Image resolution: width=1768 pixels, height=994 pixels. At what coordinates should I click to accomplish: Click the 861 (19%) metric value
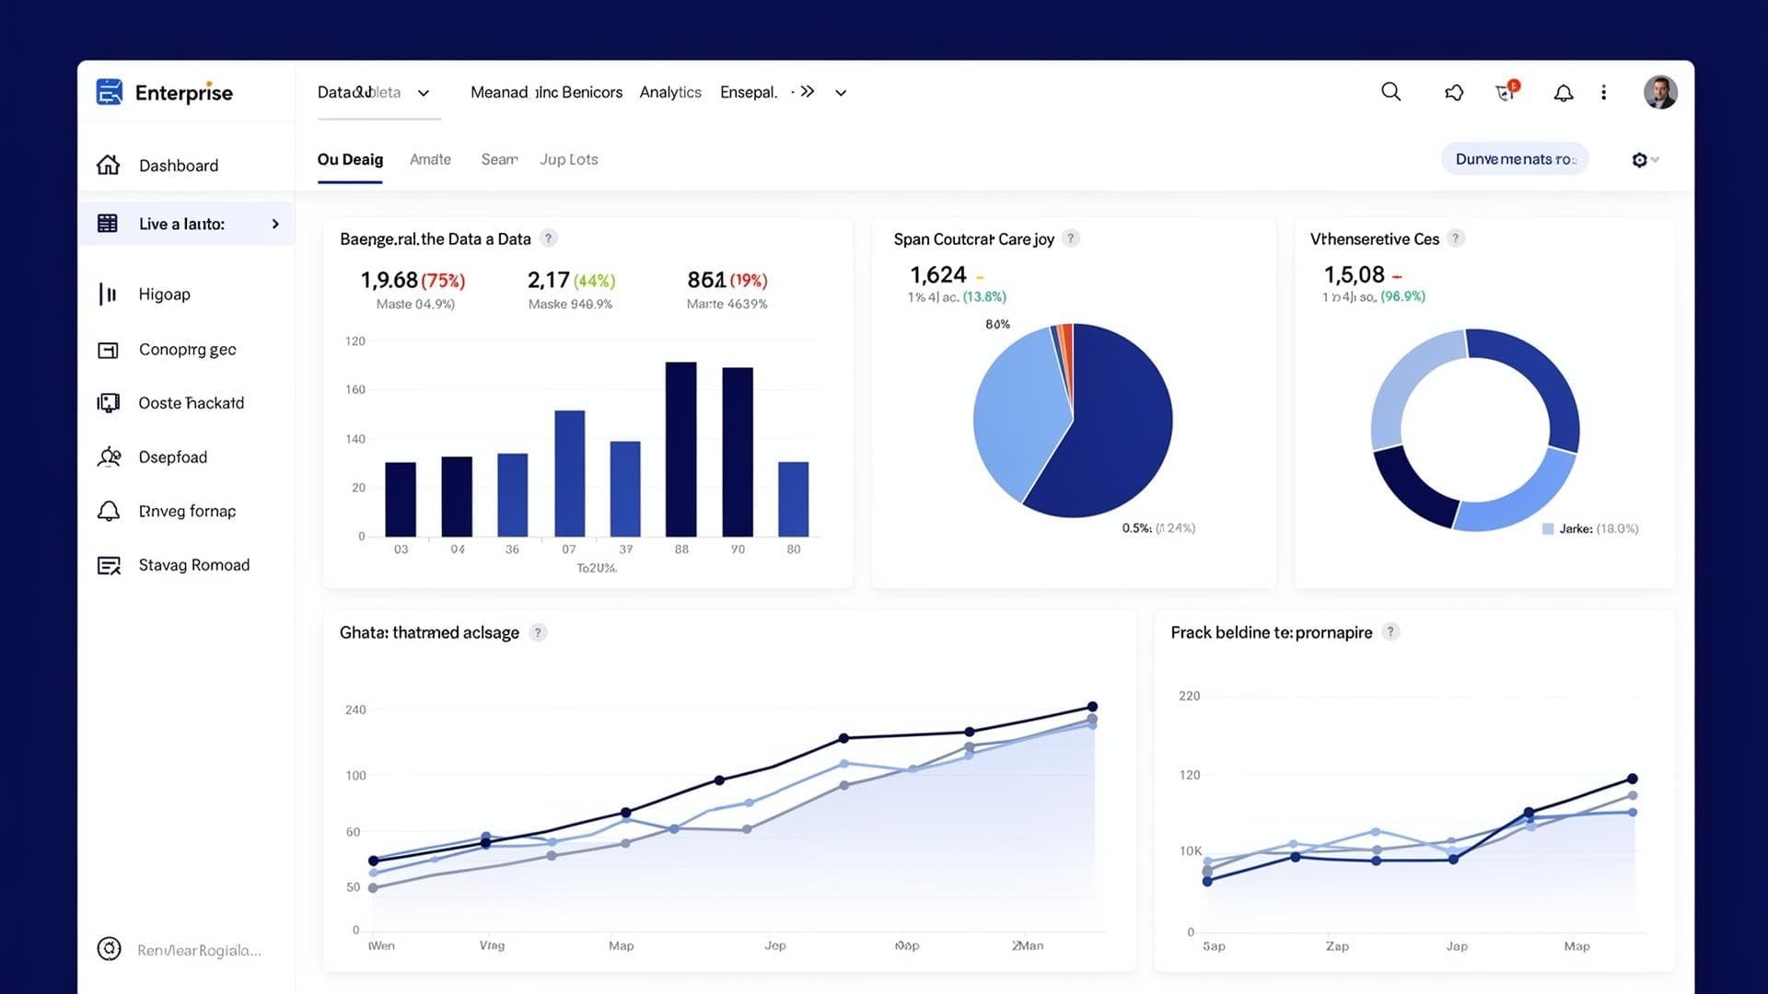point(727,280)
